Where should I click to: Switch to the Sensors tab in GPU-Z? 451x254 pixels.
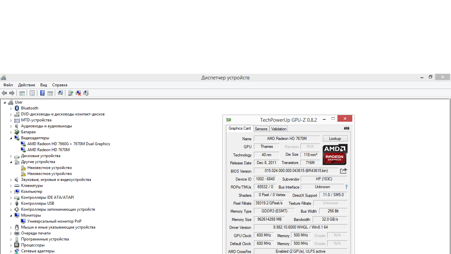261,129
